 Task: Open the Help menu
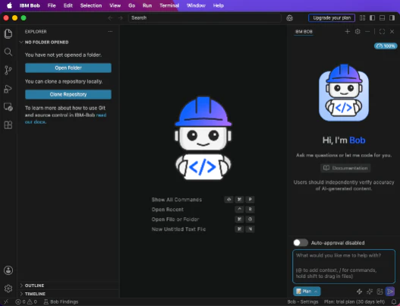(219, 5)
